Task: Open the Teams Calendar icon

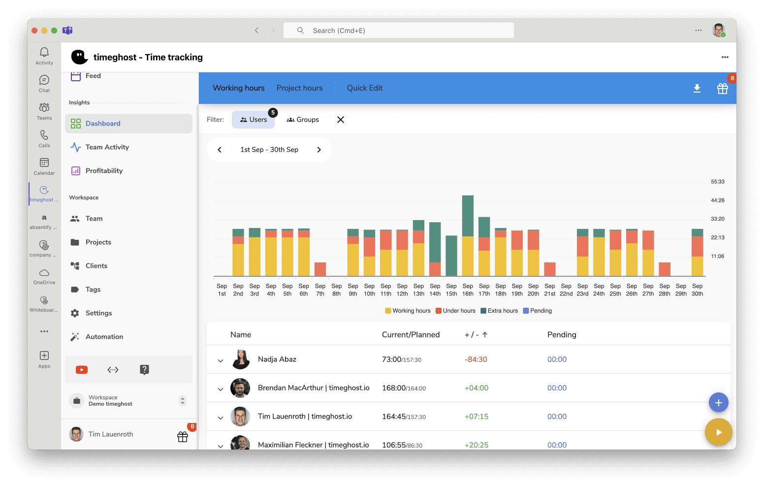Action: tap(44, 166)
